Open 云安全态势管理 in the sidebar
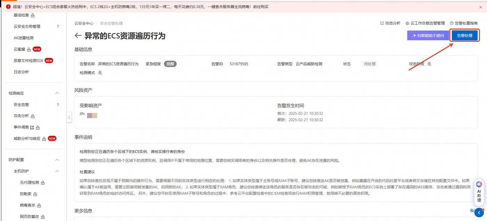 27,26
